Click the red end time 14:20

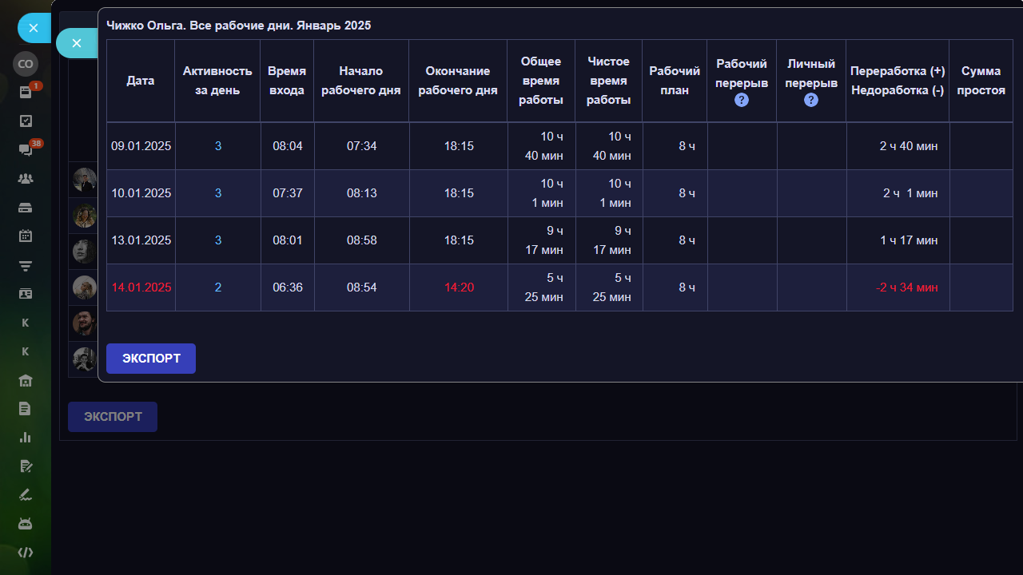pos(459,287)
